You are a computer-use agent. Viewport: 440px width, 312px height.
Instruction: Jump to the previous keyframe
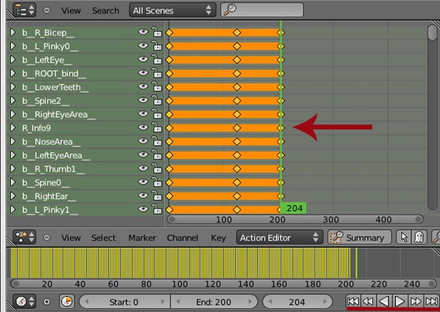368,301
